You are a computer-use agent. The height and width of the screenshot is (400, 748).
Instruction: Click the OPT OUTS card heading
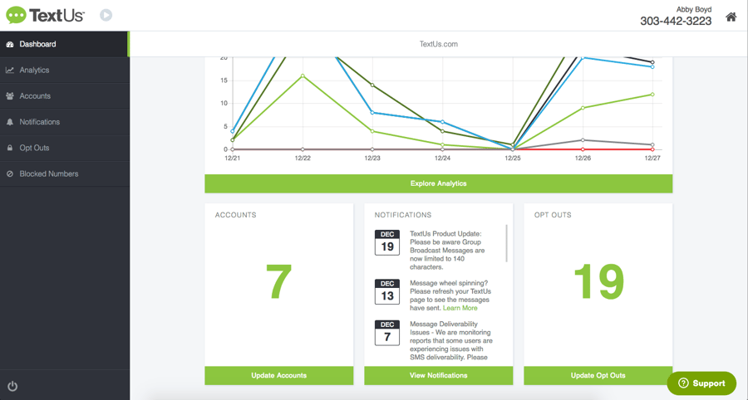[553, 215]
